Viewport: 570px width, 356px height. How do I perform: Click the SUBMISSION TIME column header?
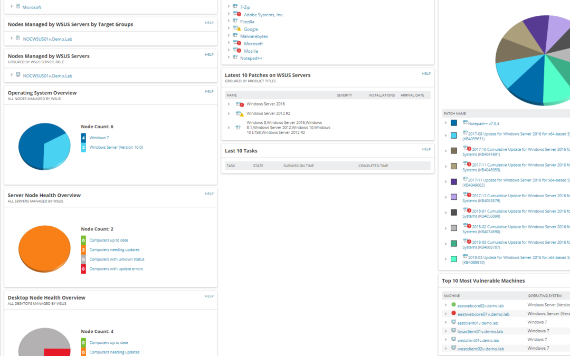tap(298, 166)
